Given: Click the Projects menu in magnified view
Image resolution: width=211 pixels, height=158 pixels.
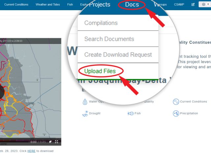Looking at the screenshot, I should [x=100, y=5].
